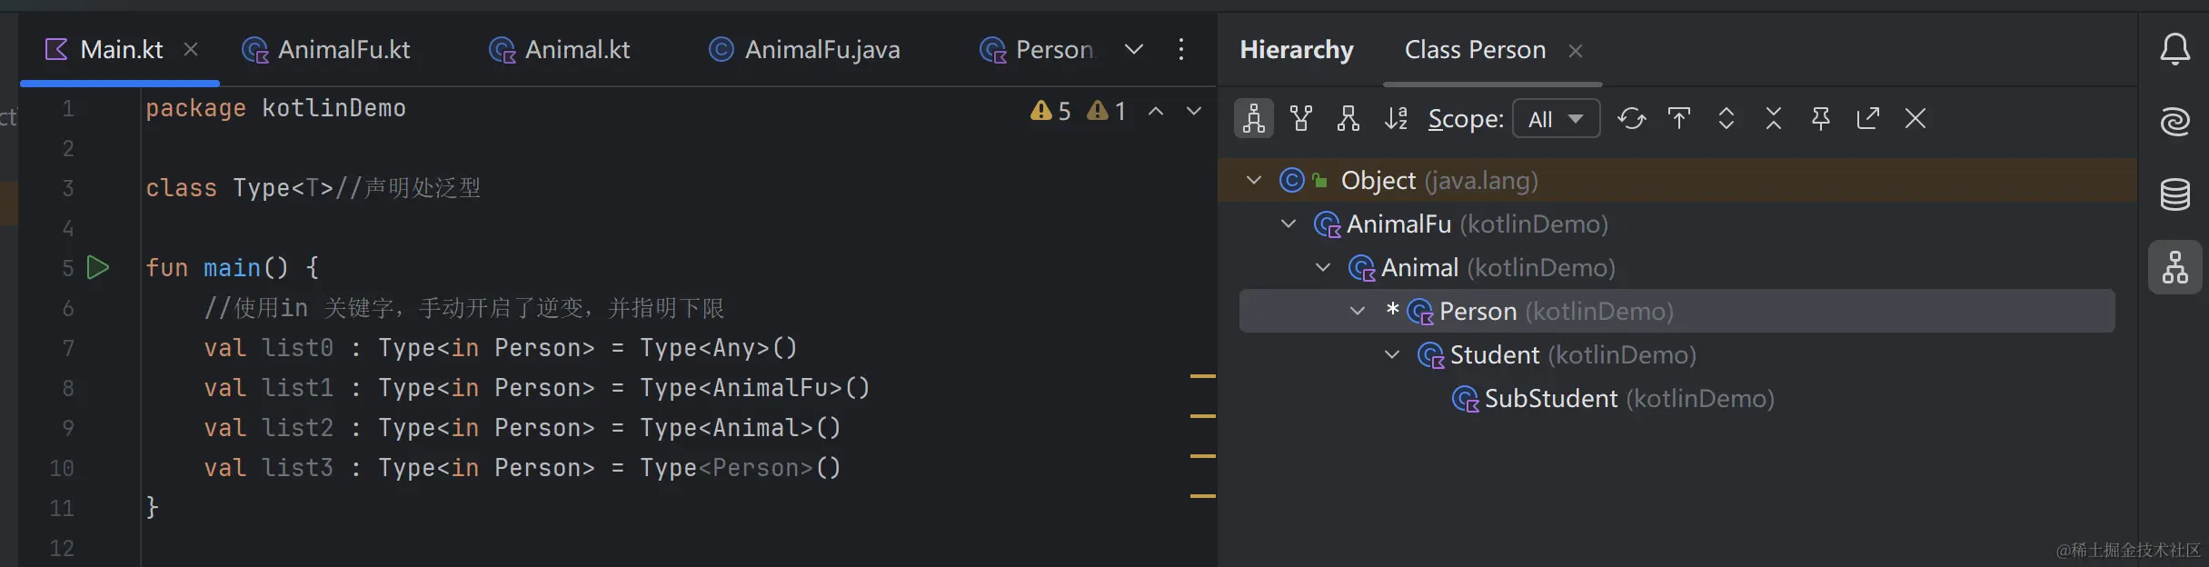Select SubStudent in hierarchy tree
Viewport: 2209px width, 567px height.
[x=1550, y=398]
